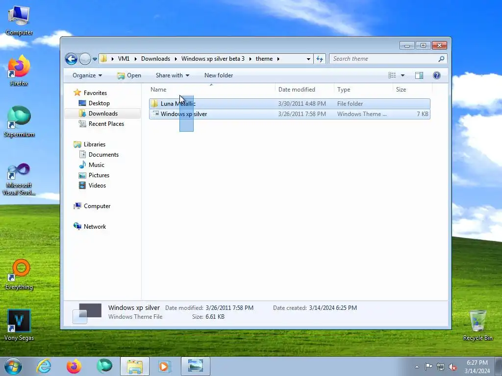Screen dimensions: 502x376
Task: Launch Internet Explorer from the taskbar
Action: [x=44, y=366]
